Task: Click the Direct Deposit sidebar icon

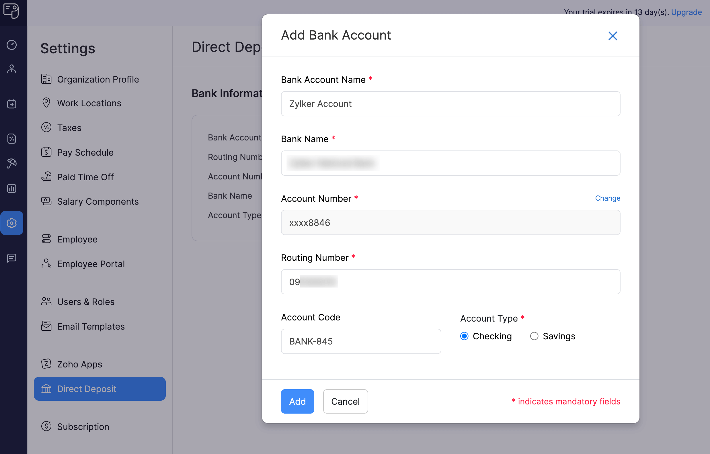Action: (x=46, y=389)
